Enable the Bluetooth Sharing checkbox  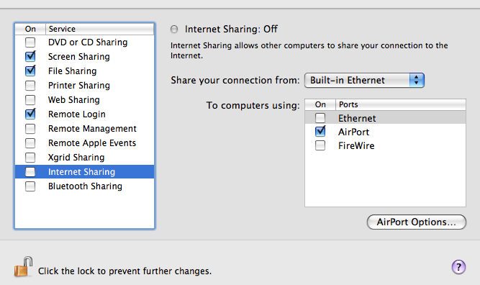click(30, 186)
